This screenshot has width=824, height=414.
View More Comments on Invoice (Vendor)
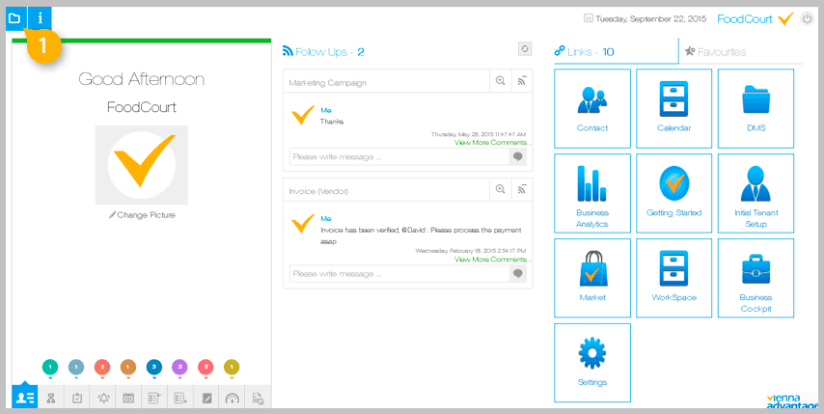(x=492, y=260)
